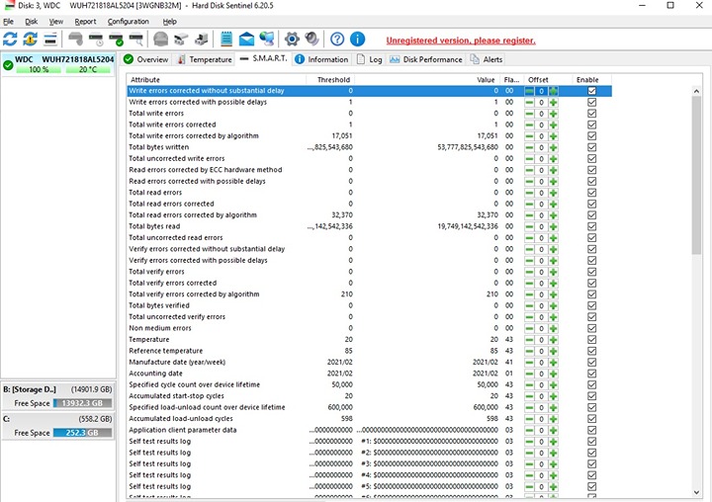
Task: Click the scroll down arrow of the list
Action: (x=696, y=492)
